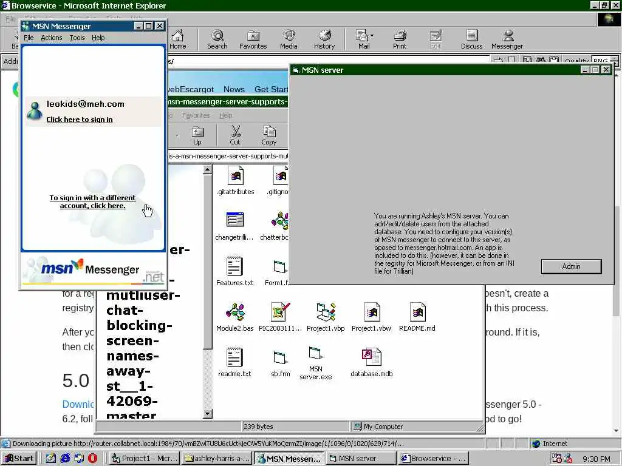622x466 pixels.
Task: Open the Actions menu in MSN Messenger
Action: click(x=52, y=38)
